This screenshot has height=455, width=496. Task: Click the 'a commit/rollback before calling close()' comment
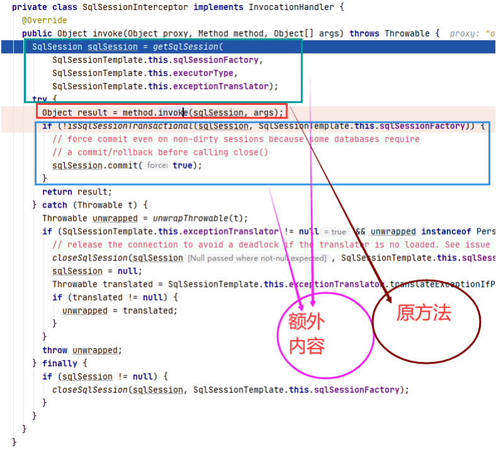click(x=160, y=153)
